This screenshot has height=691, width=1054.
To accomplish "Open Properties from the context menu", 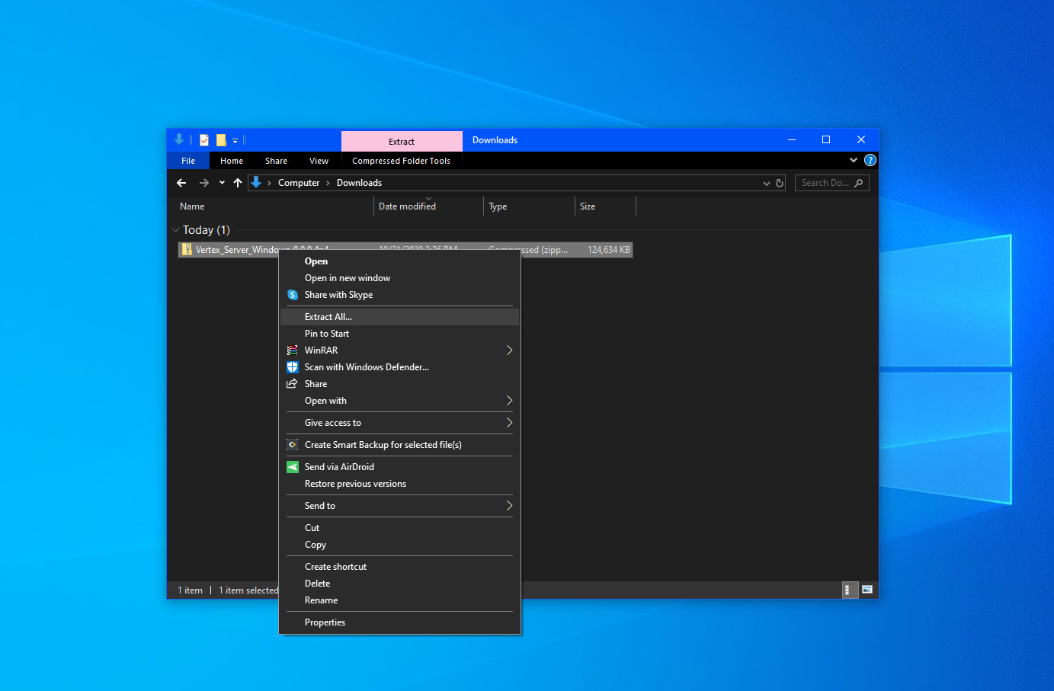I will [x=325, y=622].
